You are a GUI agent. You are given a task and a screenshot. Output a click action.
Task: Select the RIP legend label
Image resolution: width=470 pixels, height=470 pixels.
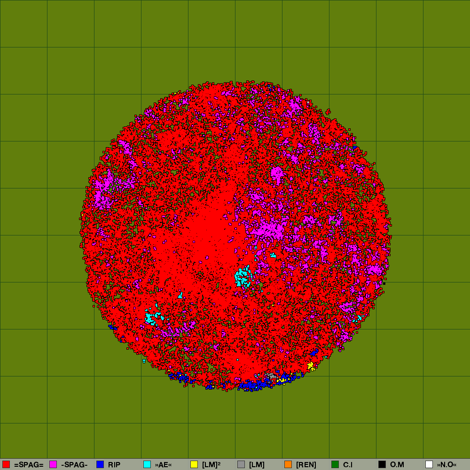pyautogui.click(x=114, y=465)
